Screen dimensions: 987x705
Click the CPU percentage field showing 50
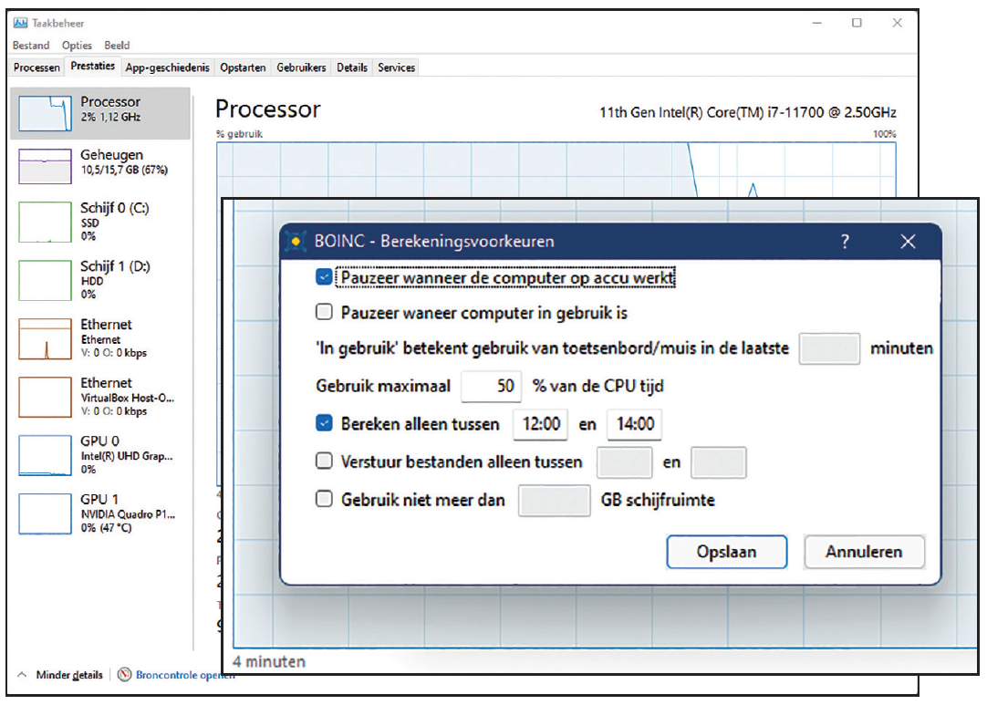(492, 387)
